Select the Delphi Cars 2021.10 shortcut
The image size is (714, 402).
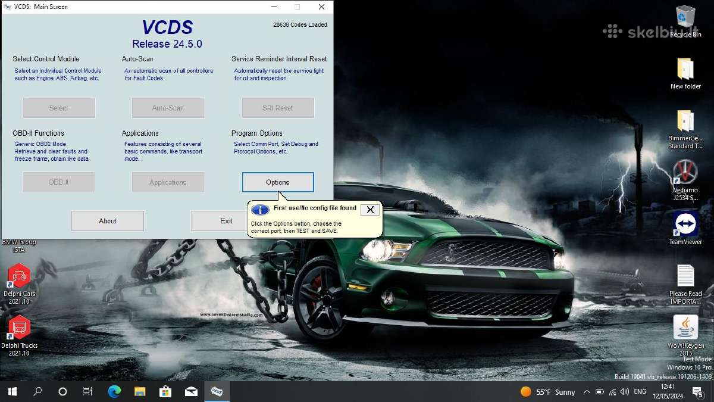coord(19,285)
